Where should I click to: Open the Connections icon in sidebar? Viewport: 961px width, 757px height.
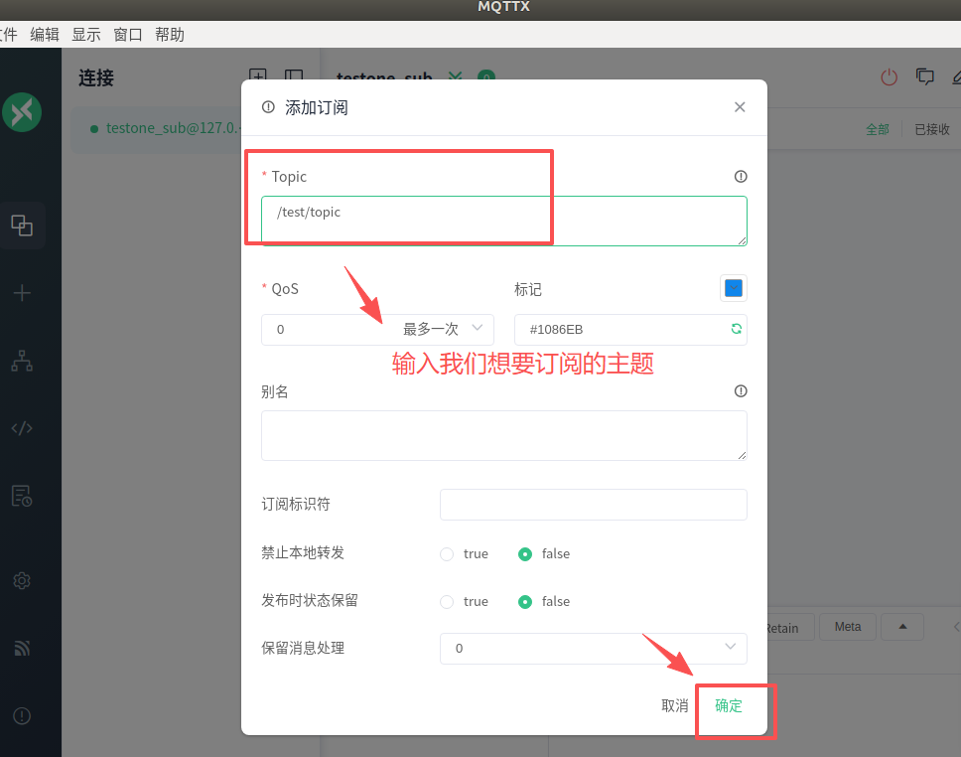pyautogui.click(x=22, y=226)
